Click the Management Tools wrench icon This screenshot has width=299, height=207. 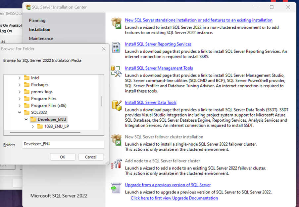pos(116,71)
